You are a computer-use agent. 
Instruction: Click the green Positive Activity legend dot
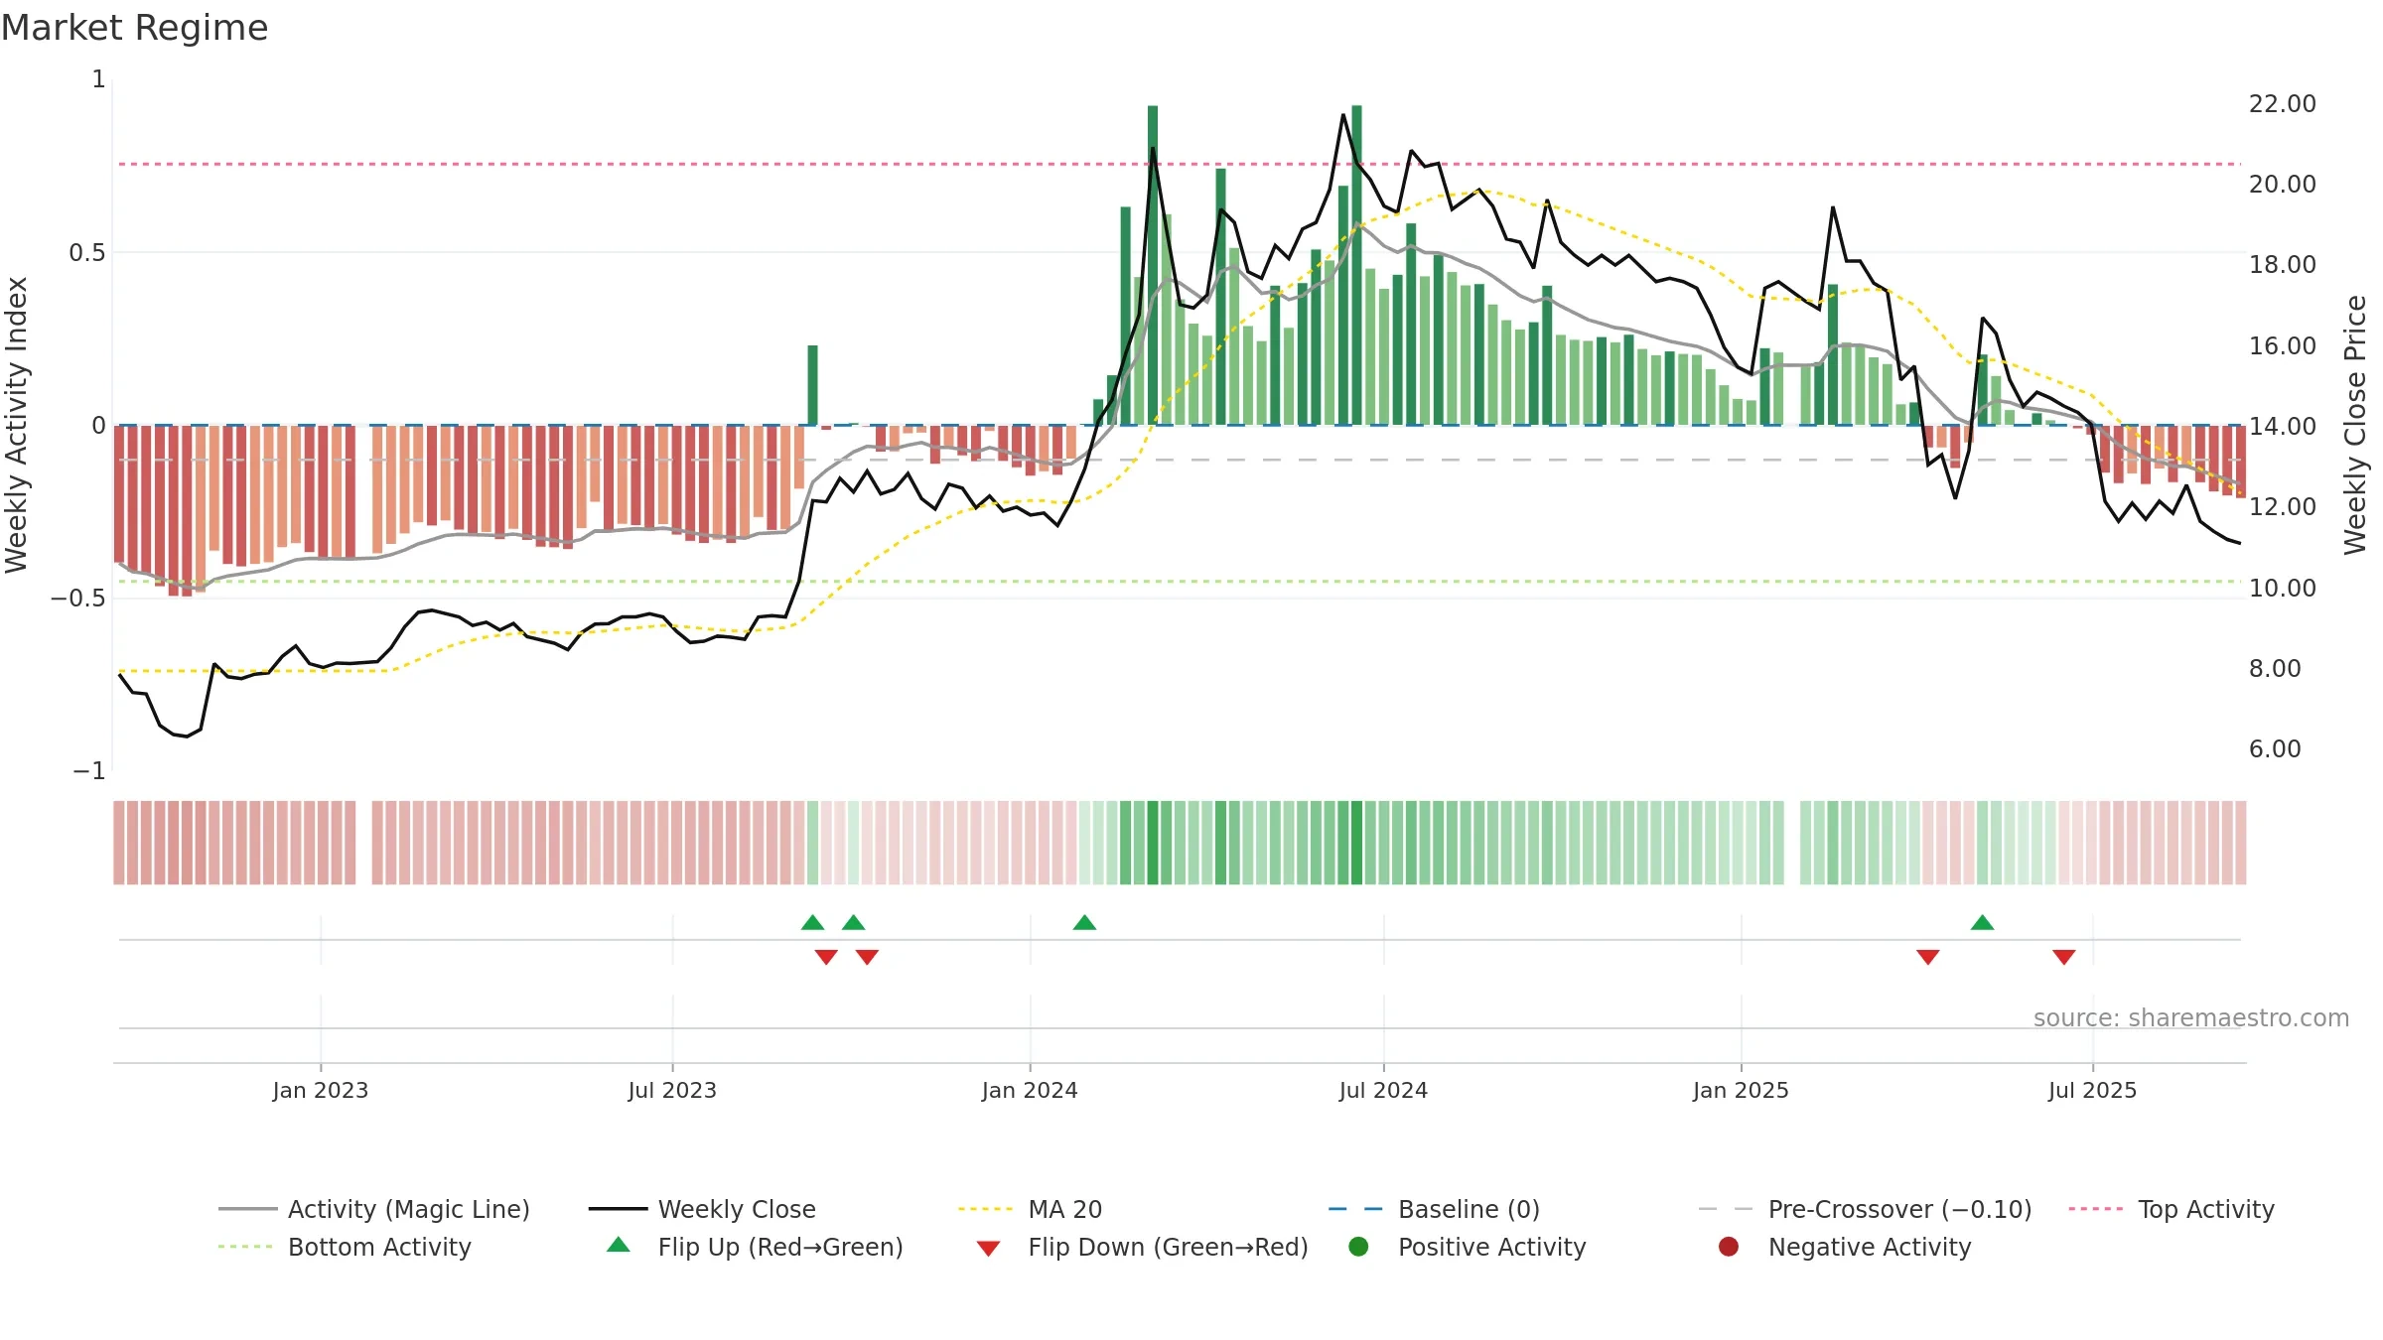[x=1358, y=1246]
